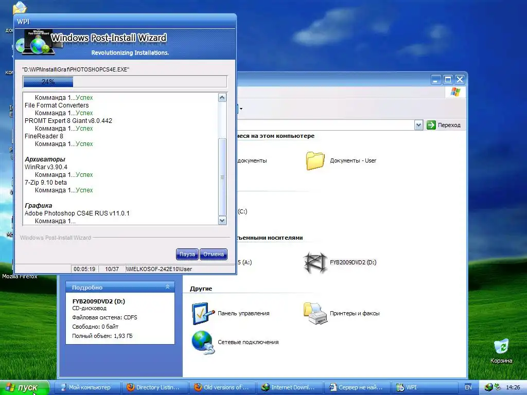Click the WPI log scrollbar up arrow

pos(222,97)
